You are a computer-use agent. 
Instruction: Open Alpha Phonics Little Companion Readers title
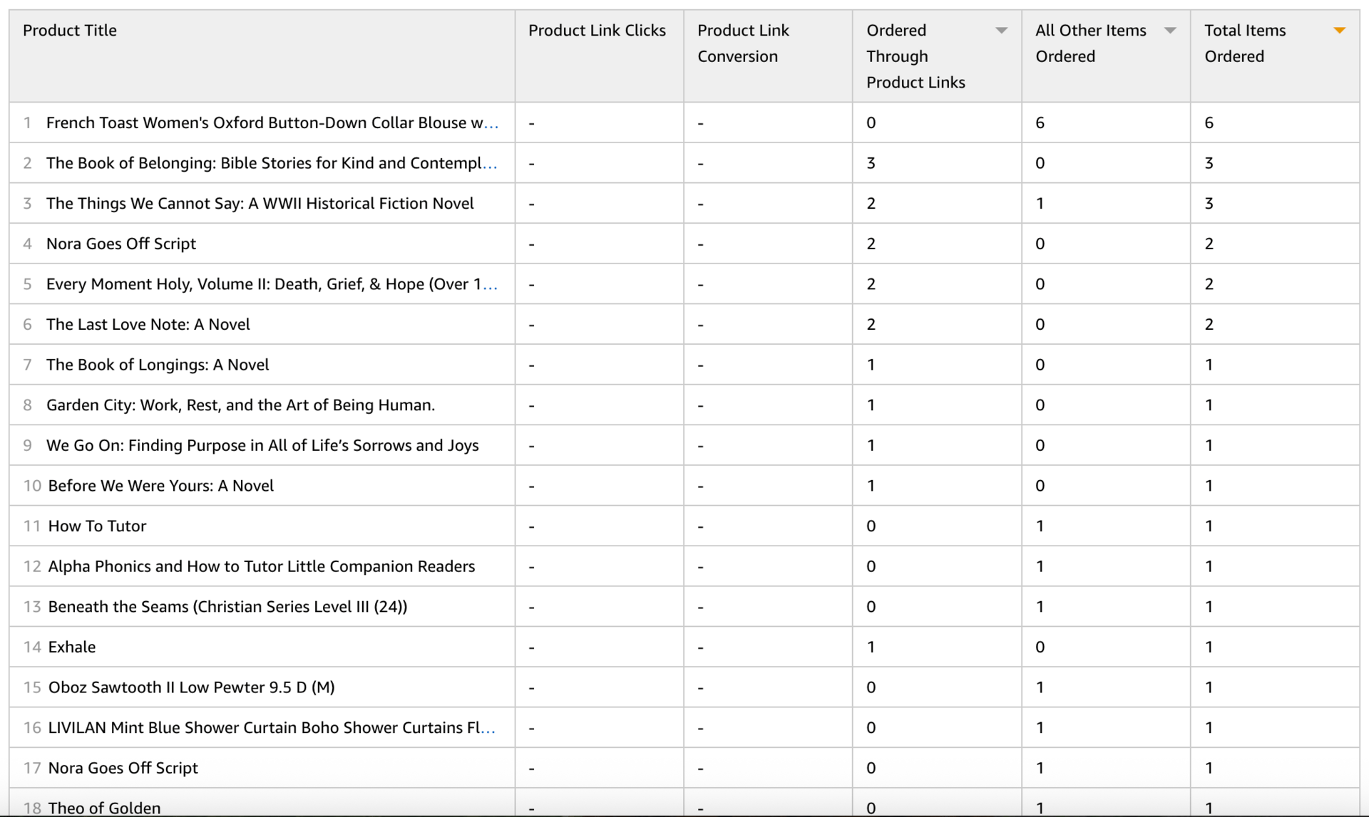261,567
